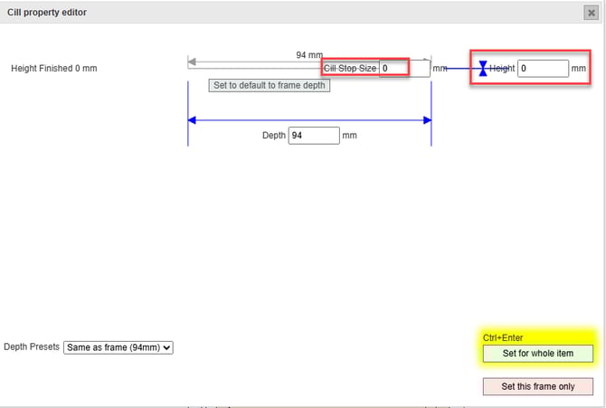Viewport: 606px width, 408px height.
Task: Click the Ctrl+Enter shortcut hint
Action: (x=506, y=337)
